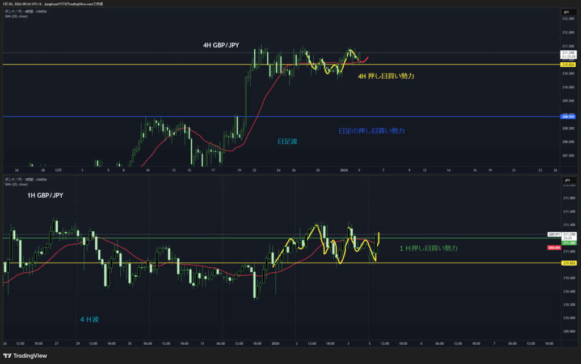Select the '日足の押し目買い勢力' blue text label
The width and height of the screenshot is (581, 364).
372,131
